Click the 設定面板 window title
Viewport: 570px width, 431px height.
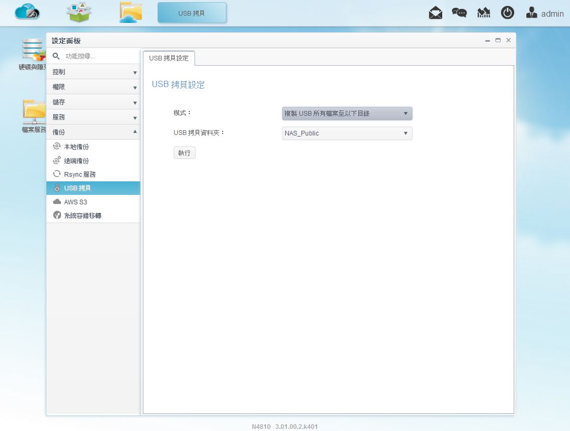66,41
